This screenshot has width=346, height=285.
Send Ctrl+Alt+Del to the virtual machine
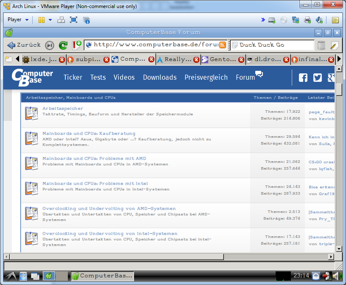[61, 20]
